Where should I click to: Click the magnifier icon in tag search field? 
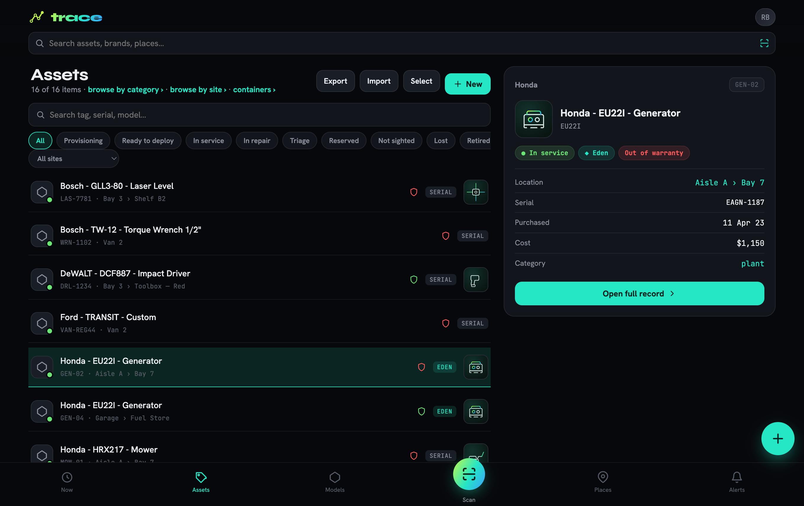point(40,115)
